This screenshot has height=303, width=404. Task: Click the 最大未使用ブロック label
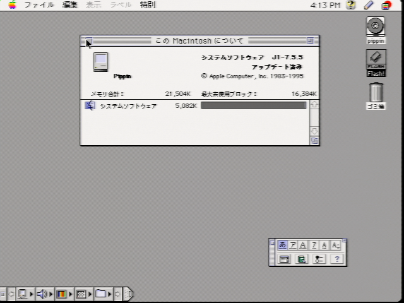pyautogui.click(x=229, y=94)
